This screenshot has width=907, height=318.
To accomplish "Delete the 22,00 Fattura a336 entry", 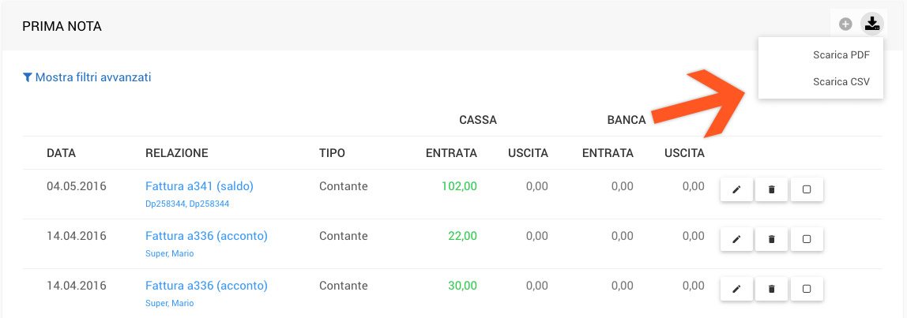I will 772,240.
